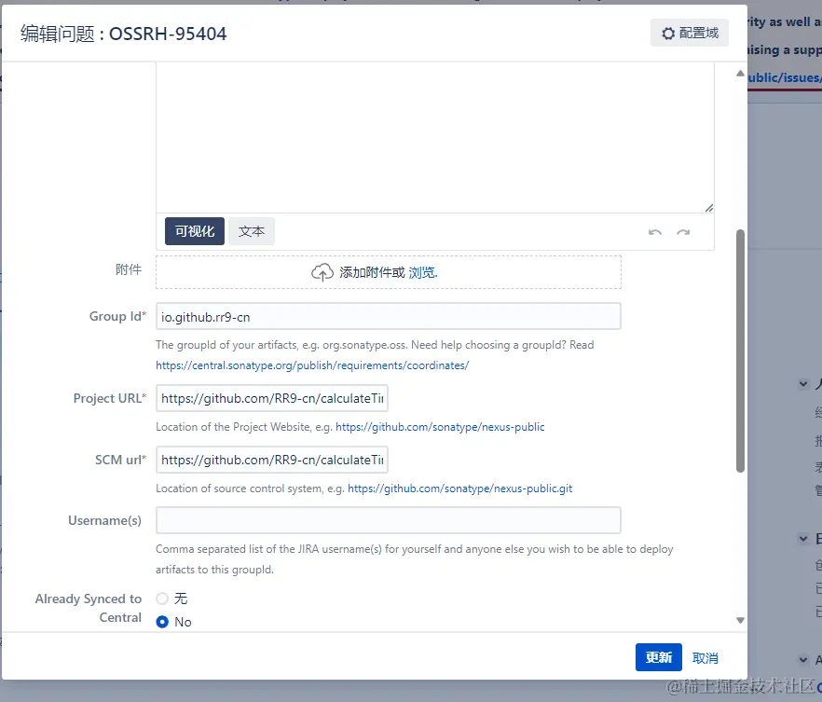Open the 配置域 gear settings button
The width and height of the screenshot is (822, 702).
(690, 33)
